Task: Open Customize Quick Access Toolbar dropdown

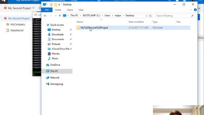Action: pyautogui.click(x=59, y=5)
